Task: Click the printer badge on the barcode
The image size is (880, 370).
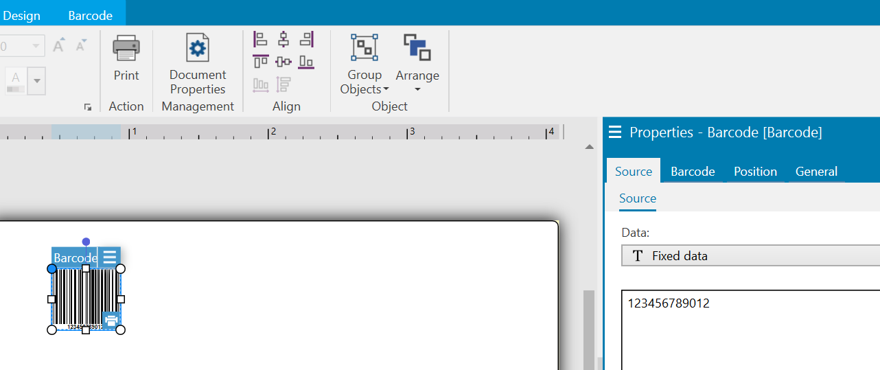Action: click(x=111, y=319)
